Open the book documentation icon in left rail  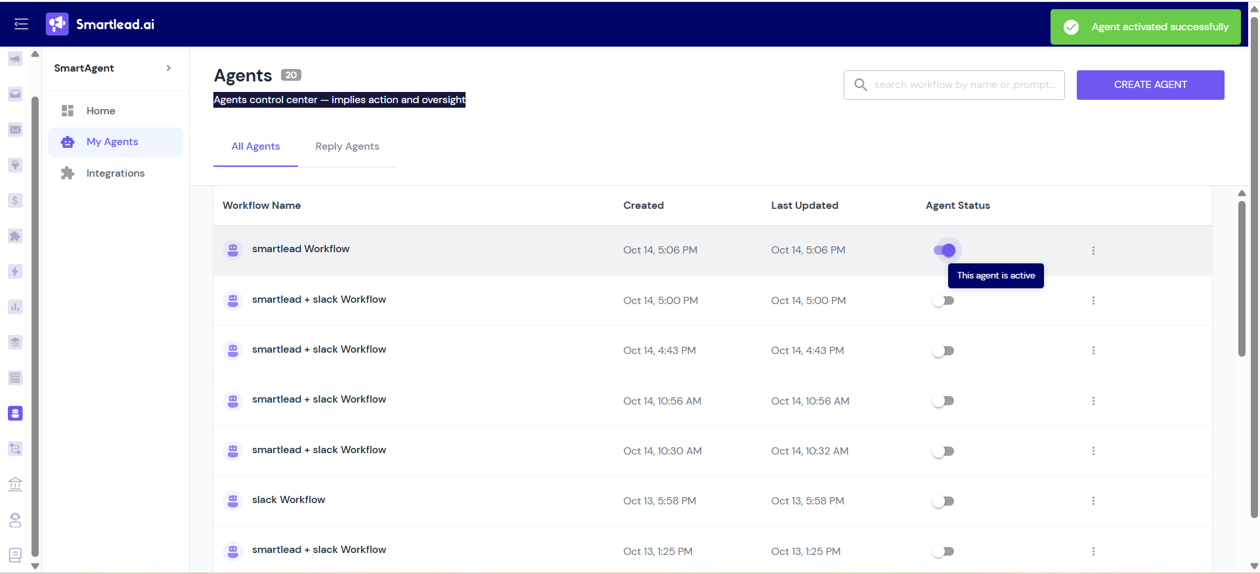(15, 555)
